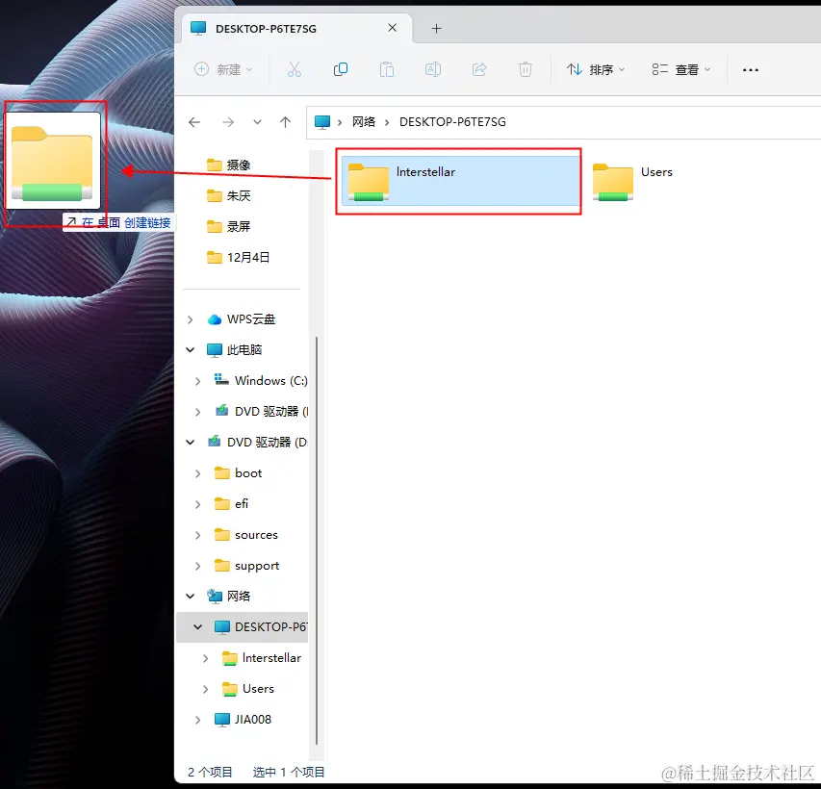
Task: Click the Cut scissors icon in toolbar
Action: [295, 69]
